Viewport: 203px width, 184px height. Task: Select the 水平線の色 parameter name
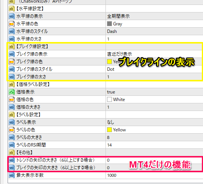[27, 24]
